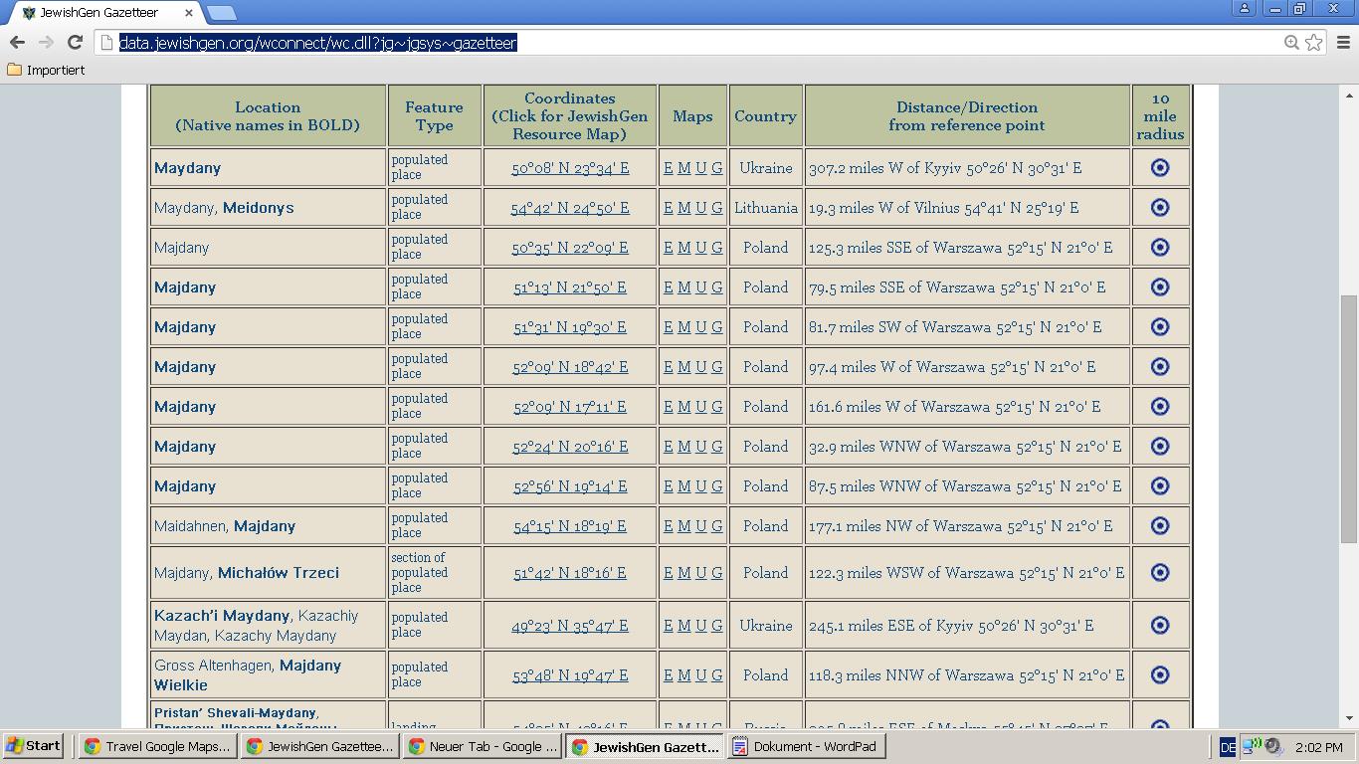This screenshot has width=1359, height=764.
Task: Open U map for Majdany 125.3 miles row
Action: coord(700,248)
